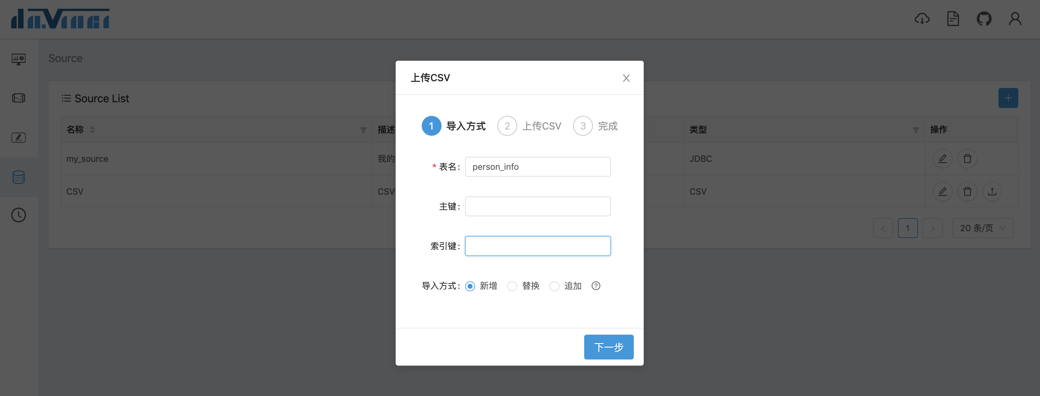This screenshot has width=1040, height=396.
Task: Click CSV in the 类型 column
Action: coord(698,191)
